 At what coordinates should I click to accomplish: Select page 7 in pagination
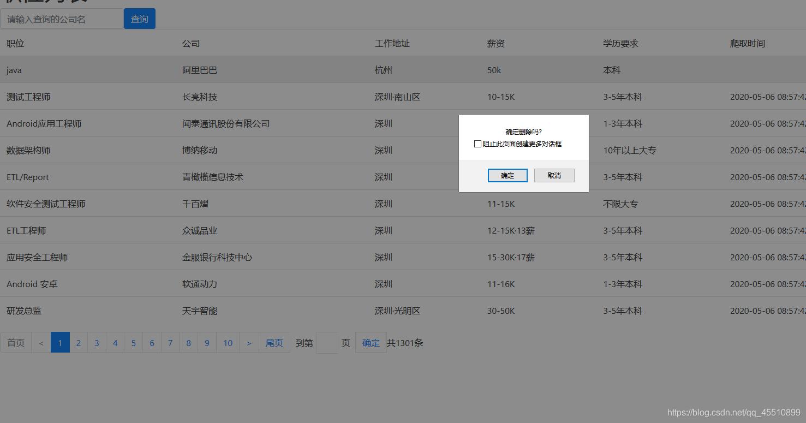click(170, 343)
